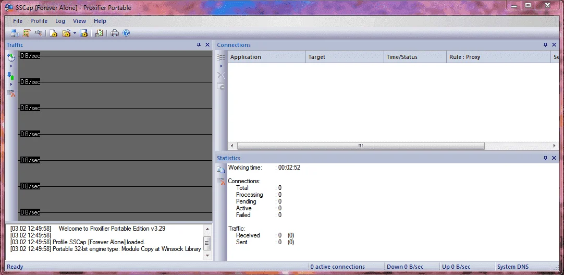The height and width of the screenshot is (275, 564).
Task: Click the Connections list view icon
Action: (x=221, y=57)
